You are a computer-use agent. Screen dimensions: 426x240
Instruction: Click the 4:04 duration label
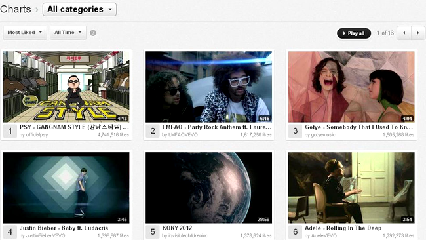click(407, 119)
